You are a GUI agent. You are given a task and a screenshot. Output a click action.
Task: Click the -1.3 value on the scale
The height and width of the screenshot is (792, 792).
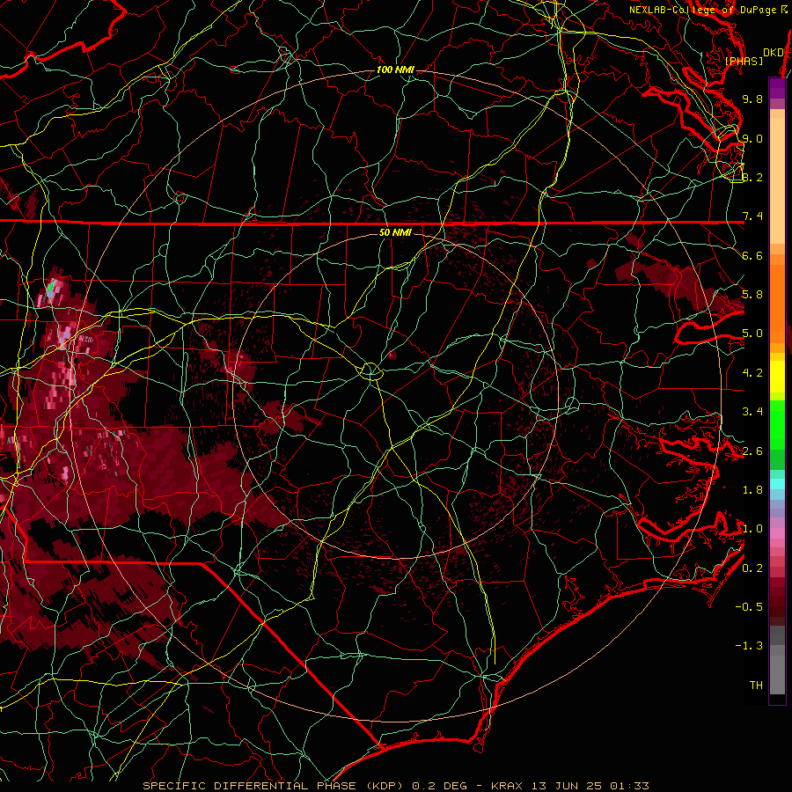tap(749, 646)
